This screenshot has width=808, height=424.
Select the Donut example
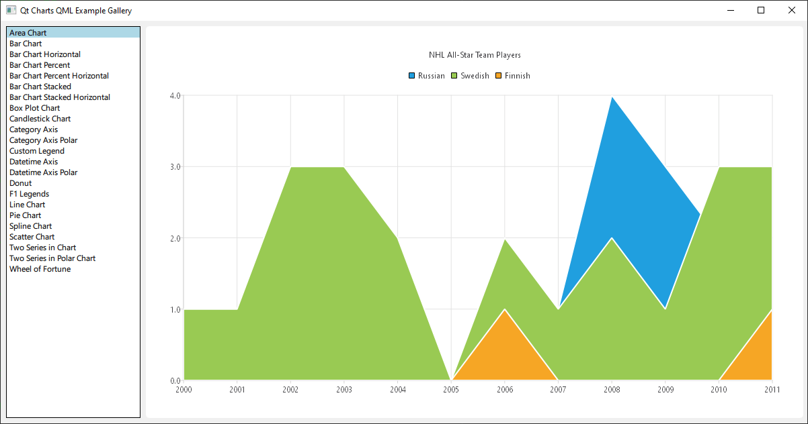click(20, 182)
